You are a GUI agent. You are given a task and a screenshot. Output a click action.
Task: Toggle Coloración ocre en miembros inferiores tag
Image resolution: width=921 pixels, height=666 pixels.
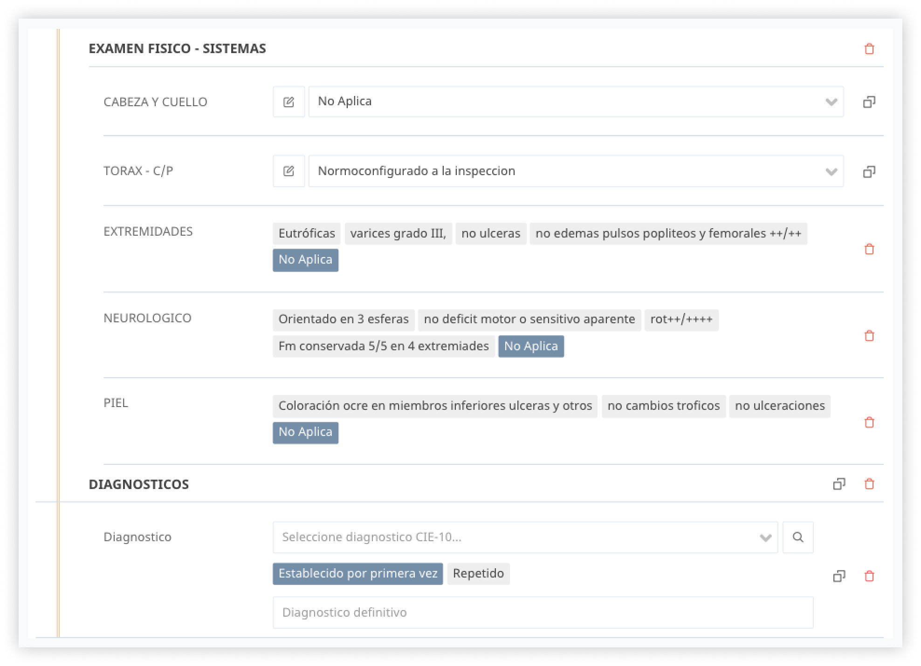pyautogui.click(x=435, y=406)
